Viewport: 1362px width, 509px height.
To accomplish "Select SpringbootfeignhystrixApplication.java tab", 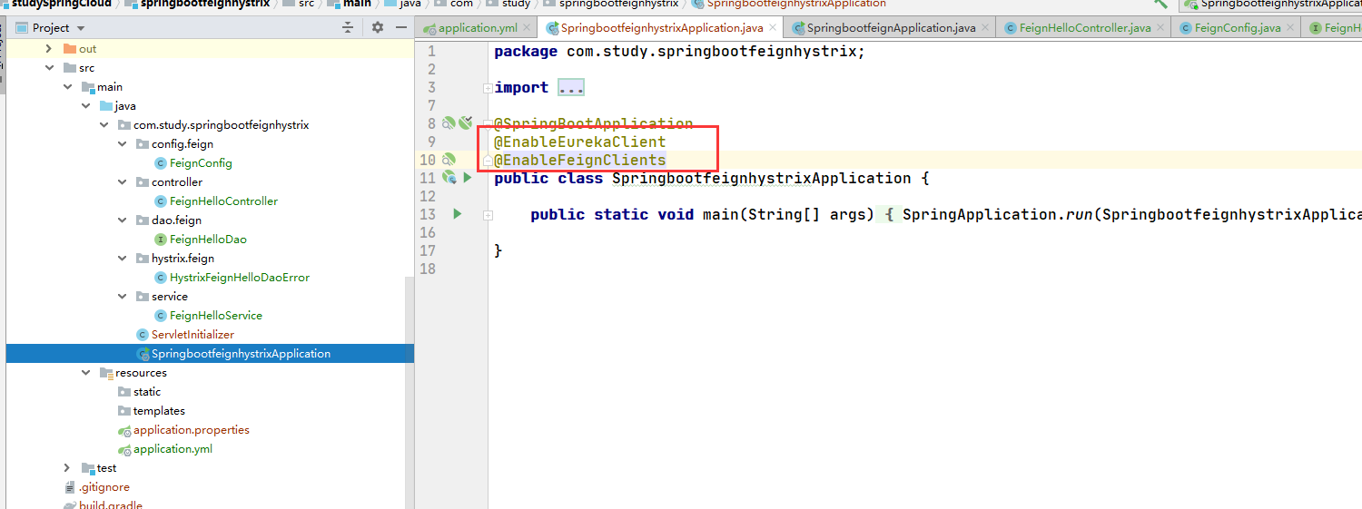I will point(662,28).
